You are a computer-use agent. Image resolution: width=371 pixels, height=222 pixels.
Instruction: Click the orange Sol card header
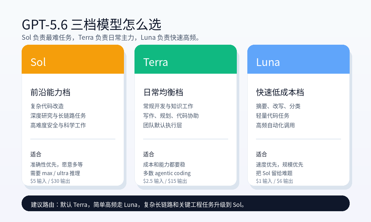click(73, 59)
